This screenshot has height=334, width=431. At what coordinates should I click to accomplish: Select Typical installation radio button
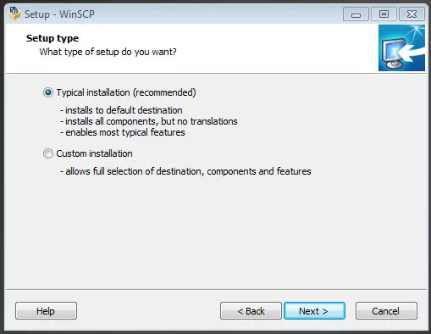pyautogui.click(x=48, y=92)
